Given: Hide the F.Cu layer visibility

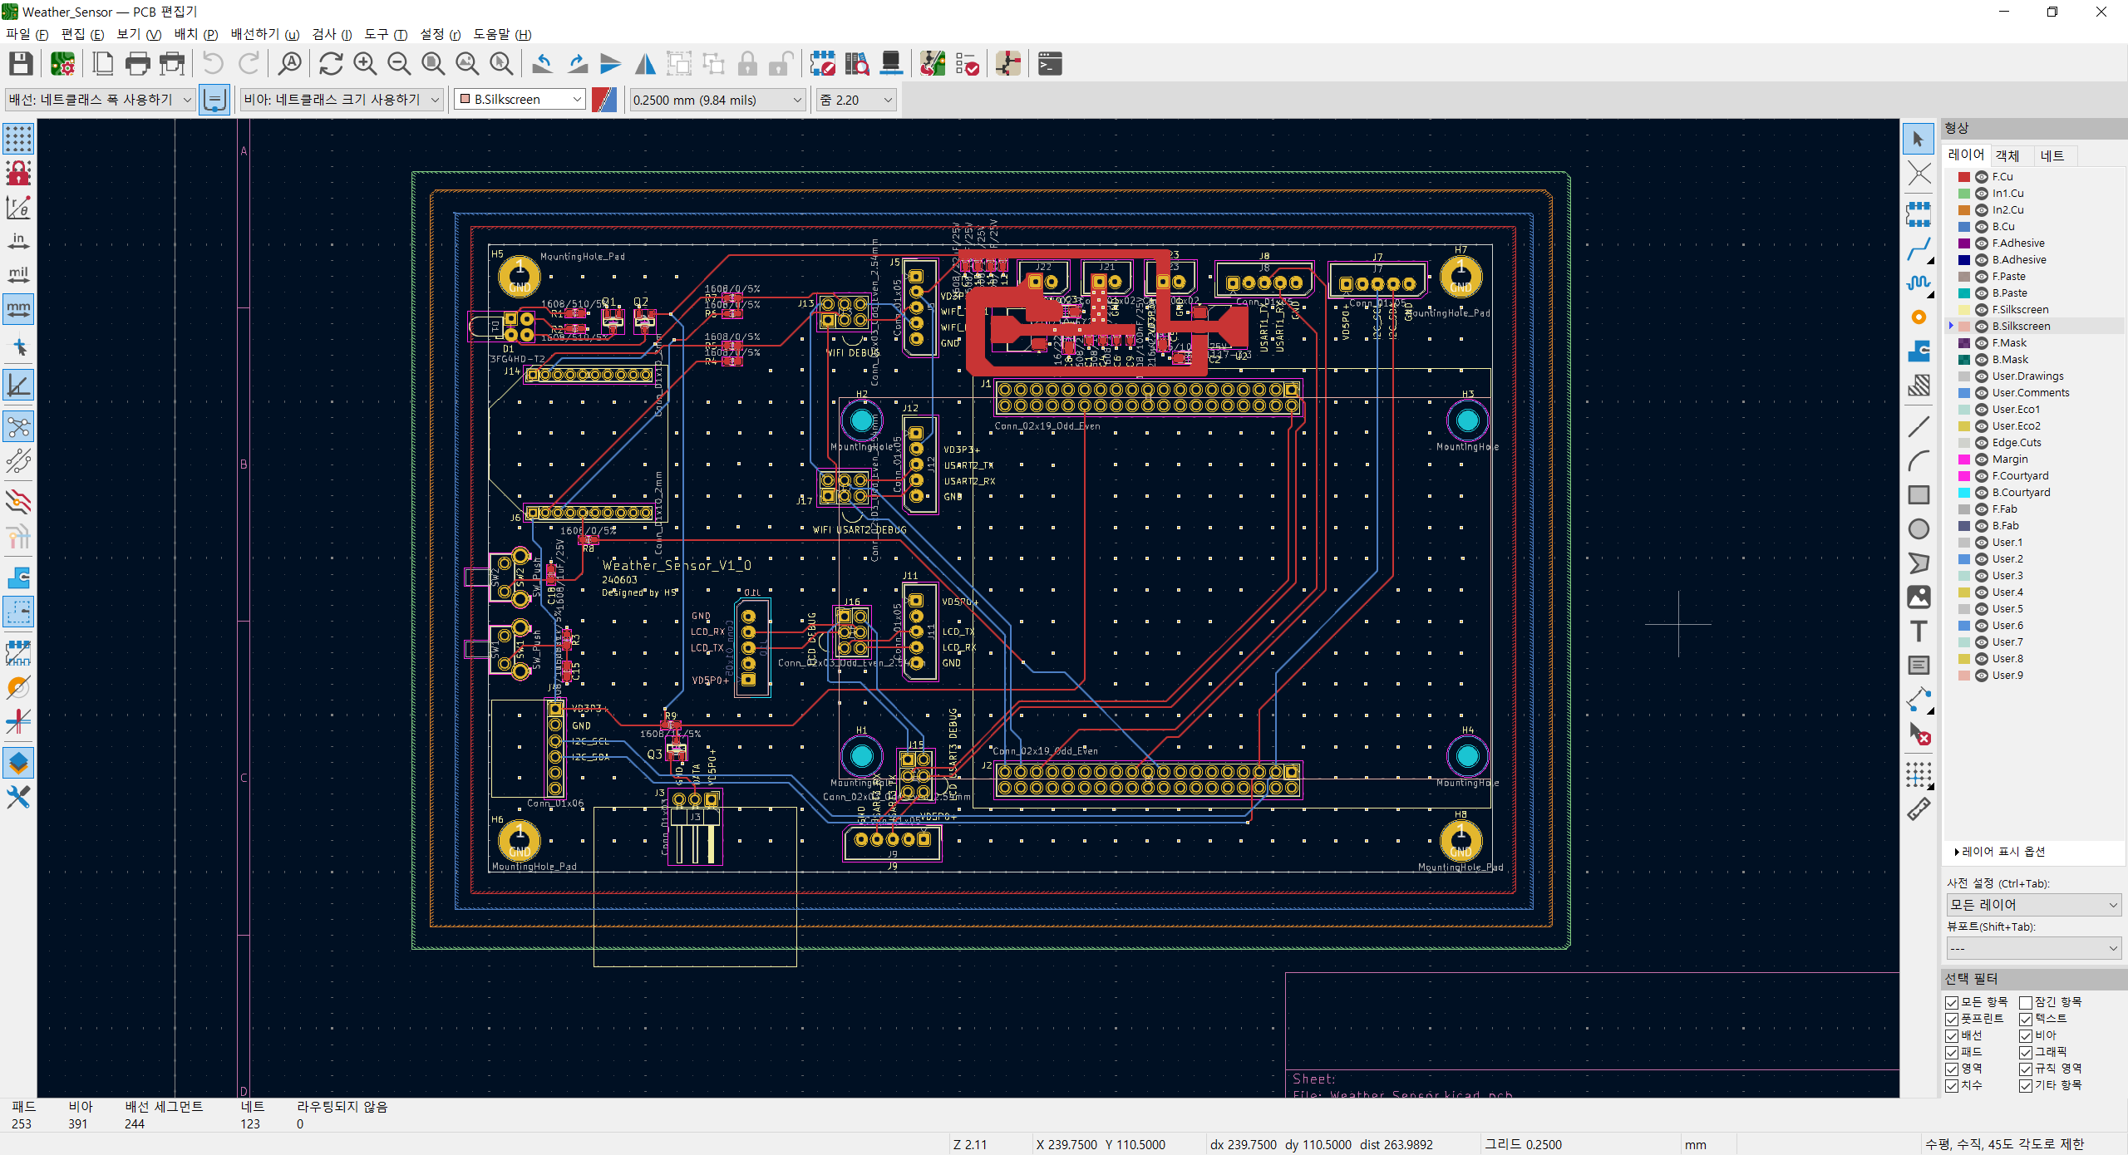Looking at the screenshot, I should (1982, 177).
